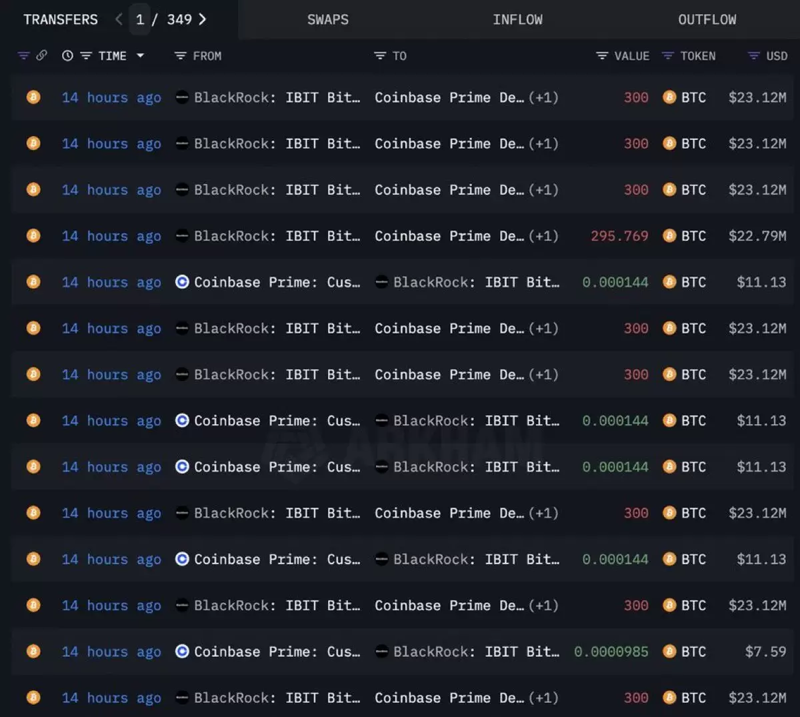Click Bitcoin chain icon in the 295.769 row

click(x=33, y=235)
